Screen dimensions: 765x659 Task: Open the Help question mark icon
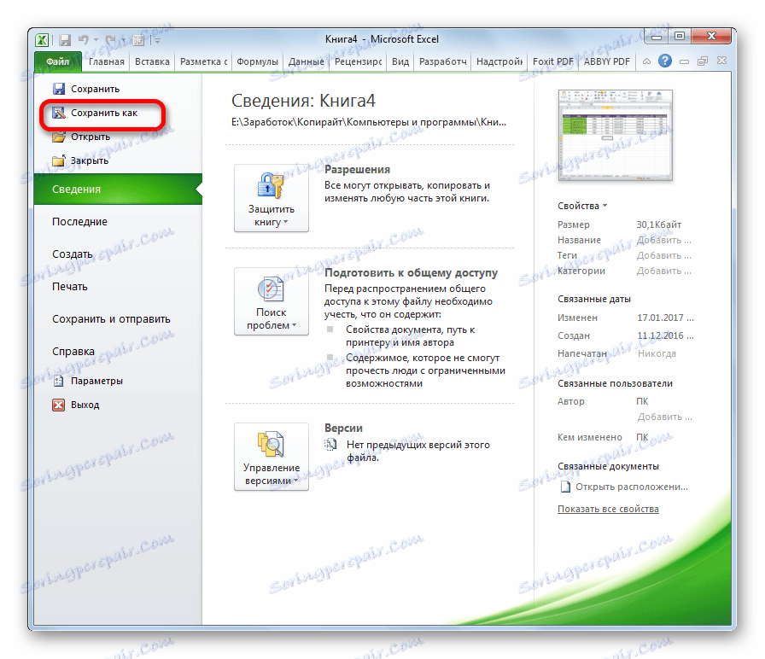pos(664,61)
